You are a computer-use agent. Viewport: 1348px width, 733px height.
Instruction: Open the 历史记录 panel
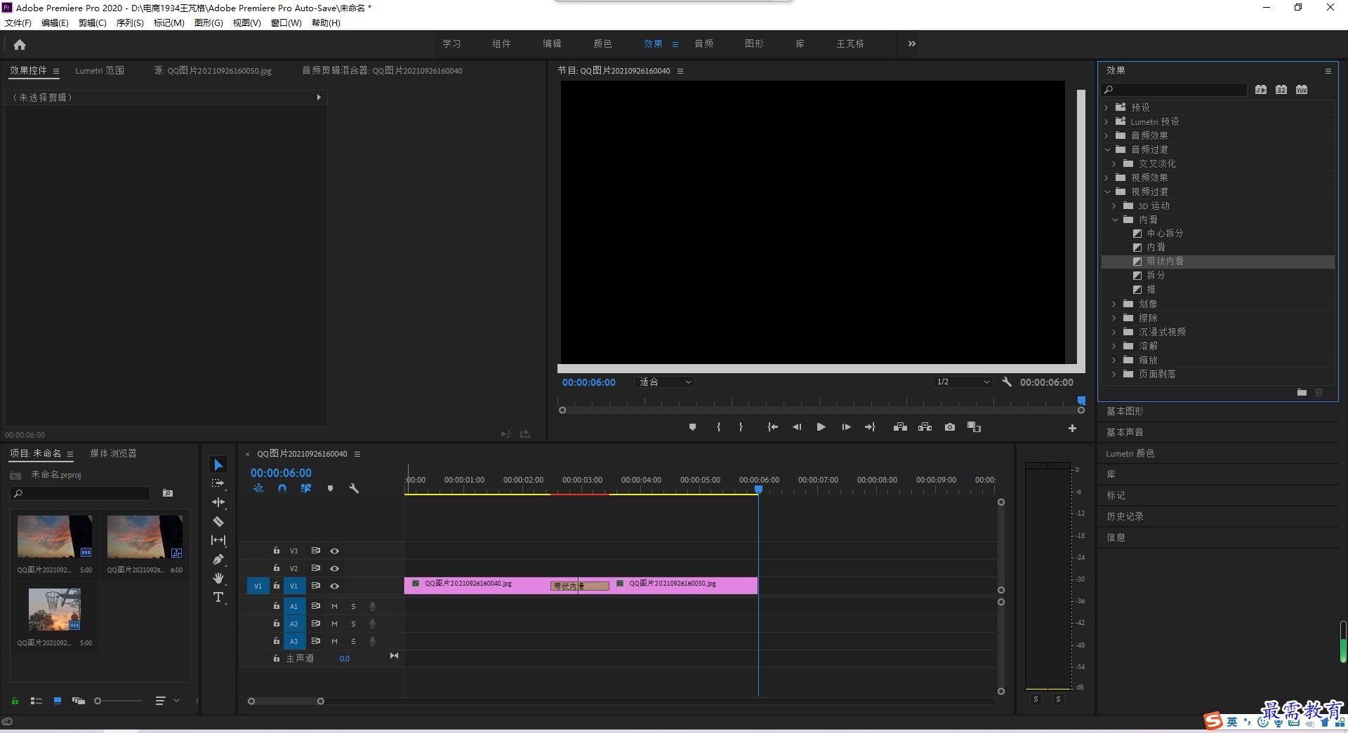pos(1125,516)
